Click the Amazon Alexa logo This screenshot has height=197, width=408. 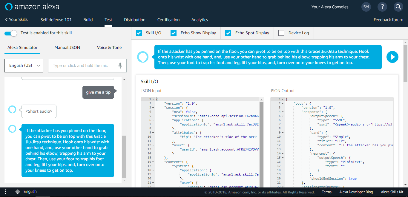point(32,7)
